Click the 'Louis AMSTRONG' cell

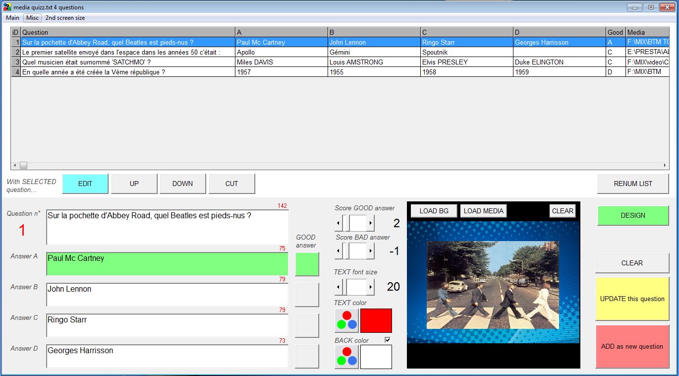374,62
